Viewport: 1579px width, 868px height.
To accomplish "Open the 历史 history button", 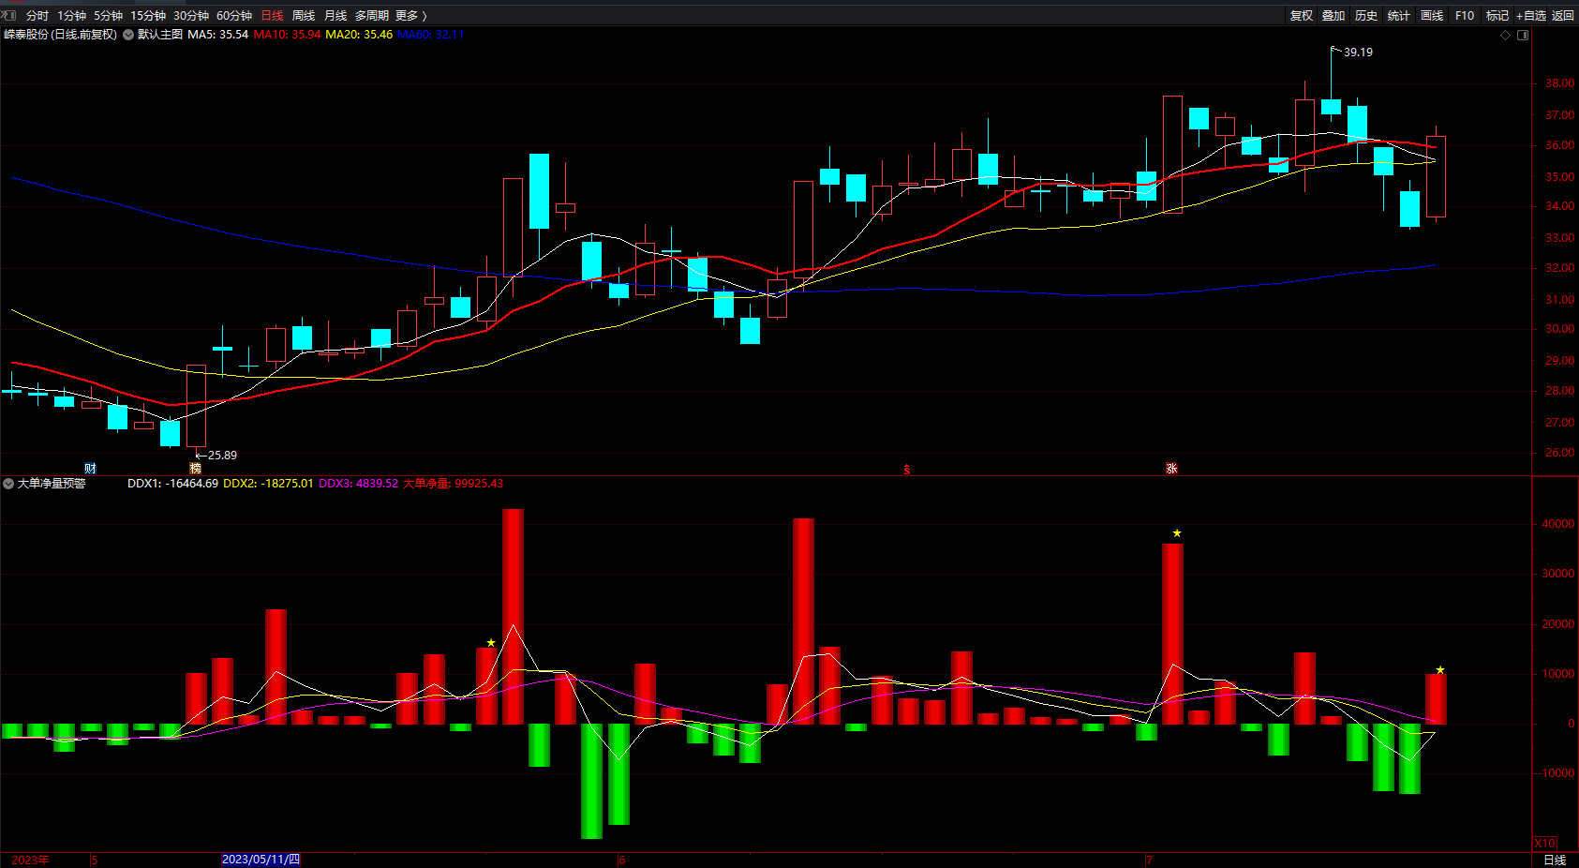I will pyautogui.click(x=1366, y=16).
